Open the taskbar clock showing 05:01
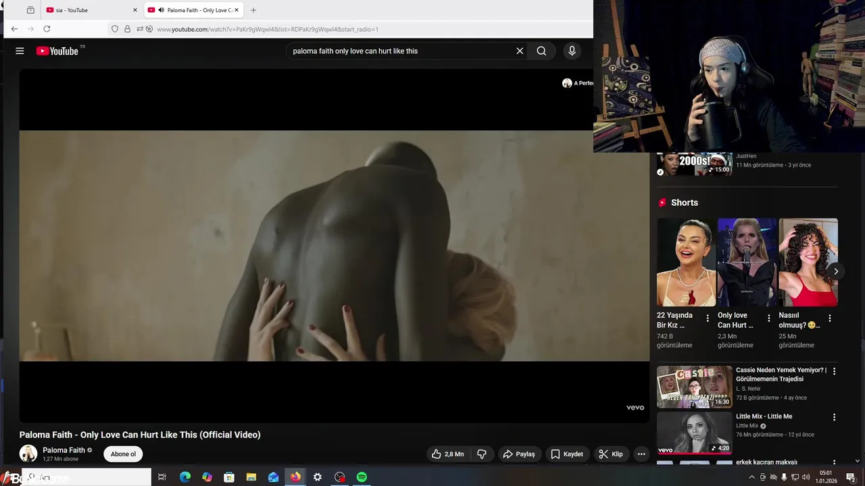Image resolution: width=865 pixels, height=486 pixels. coord(826,477)
